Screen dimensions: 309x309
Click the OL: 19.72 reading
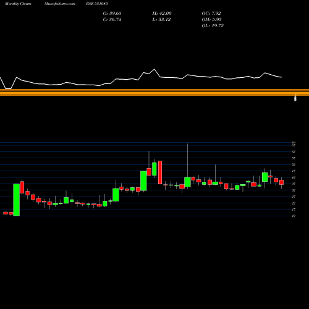(x=213, y=26)
